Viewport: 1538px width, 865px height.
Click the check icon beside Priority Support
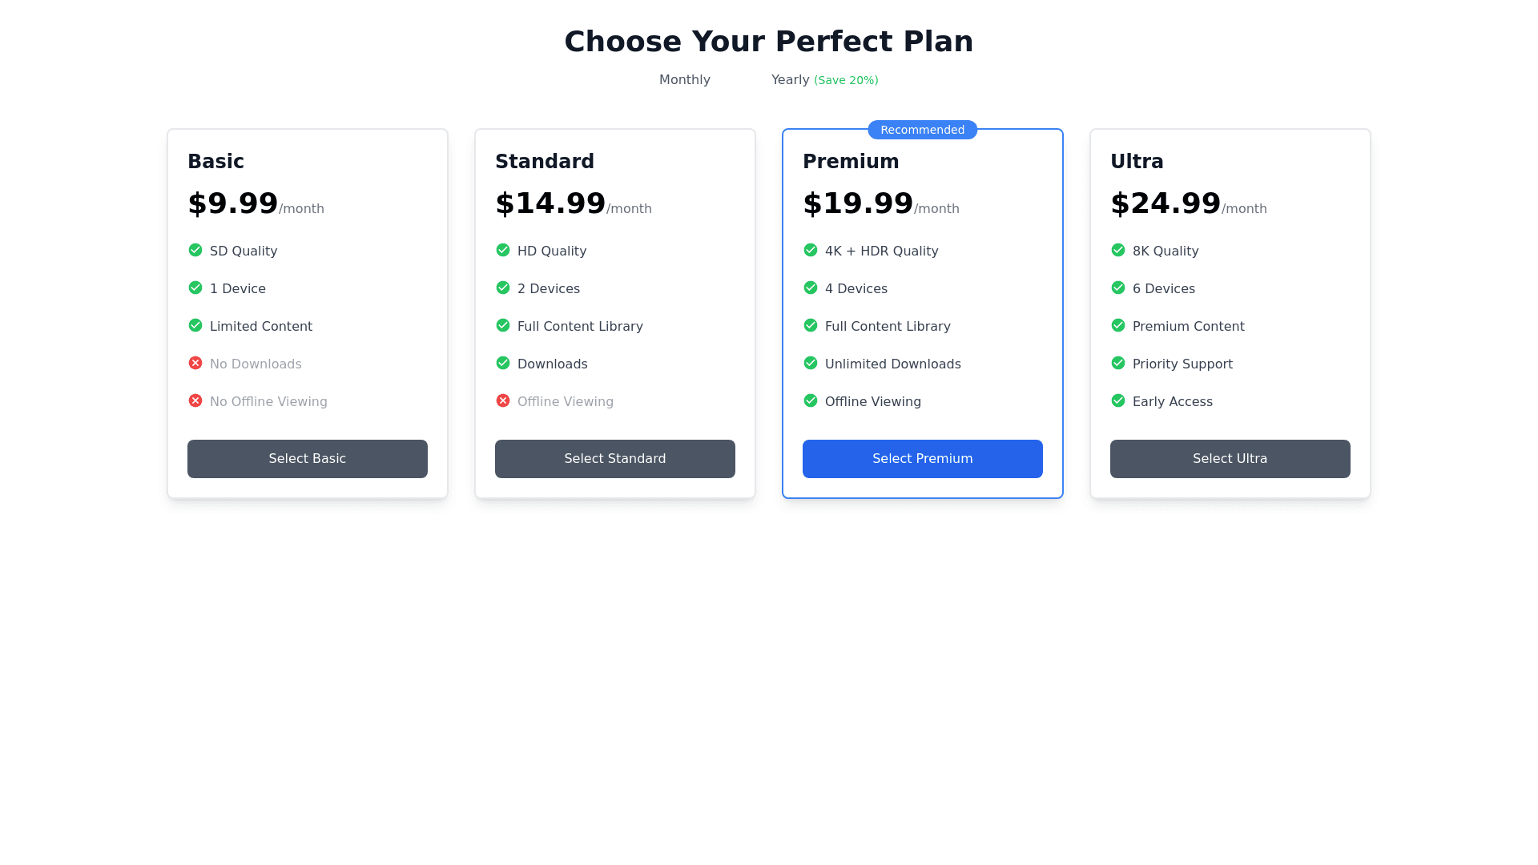1118,363
